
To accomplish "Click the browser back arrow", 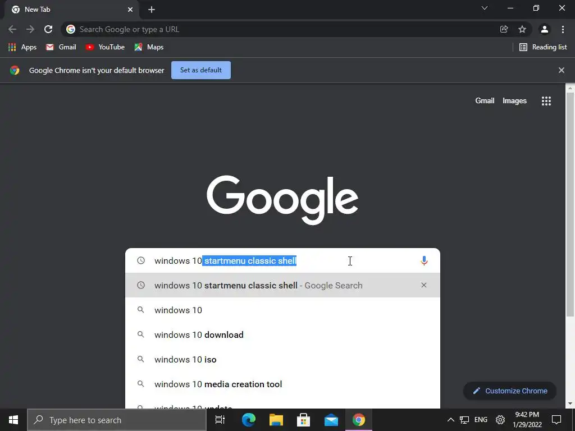I will 12,29.
